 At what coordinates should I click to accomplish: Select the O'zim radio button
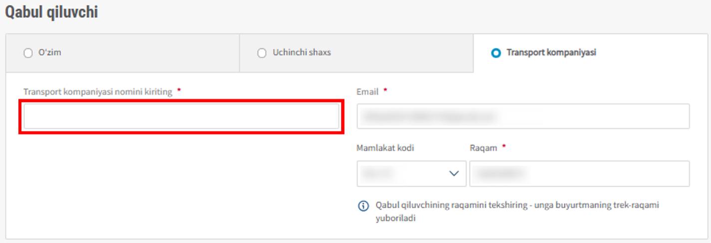pyautogui.click(x=28, y=53)
